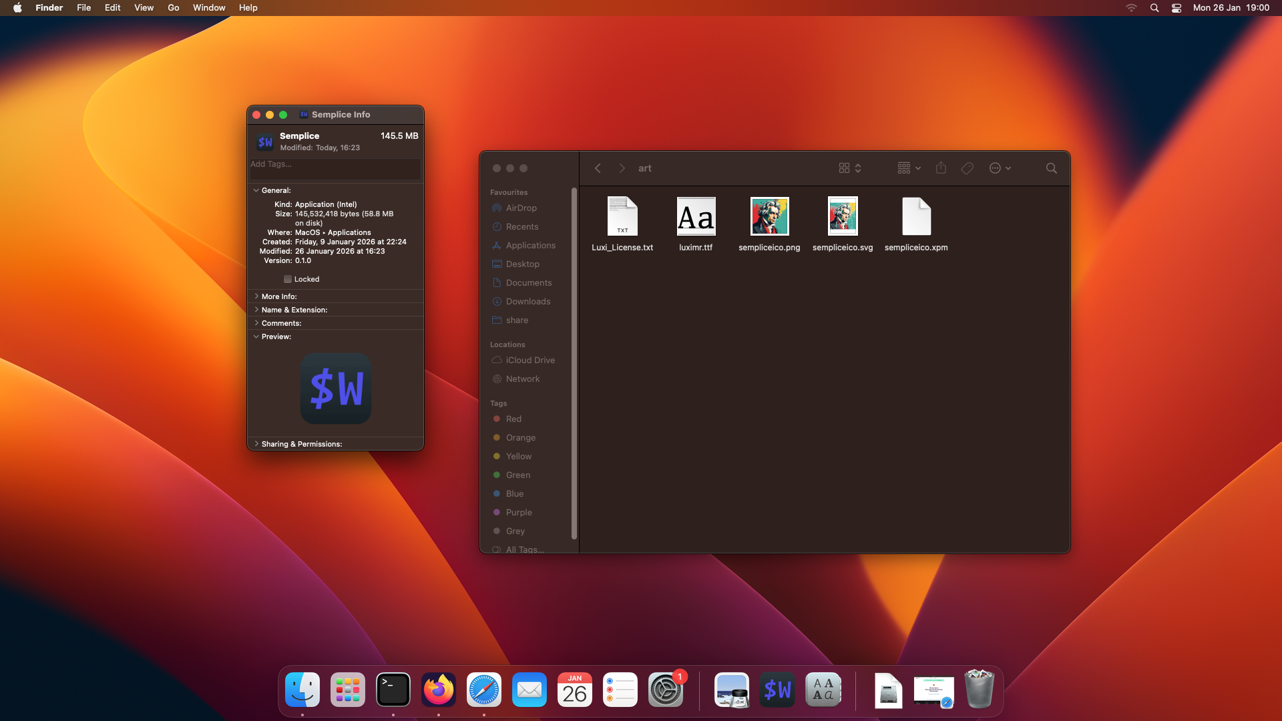1282x721 pixels.
Task: Launch the Semplice $W app from the Dock
Action: (777, 690)
